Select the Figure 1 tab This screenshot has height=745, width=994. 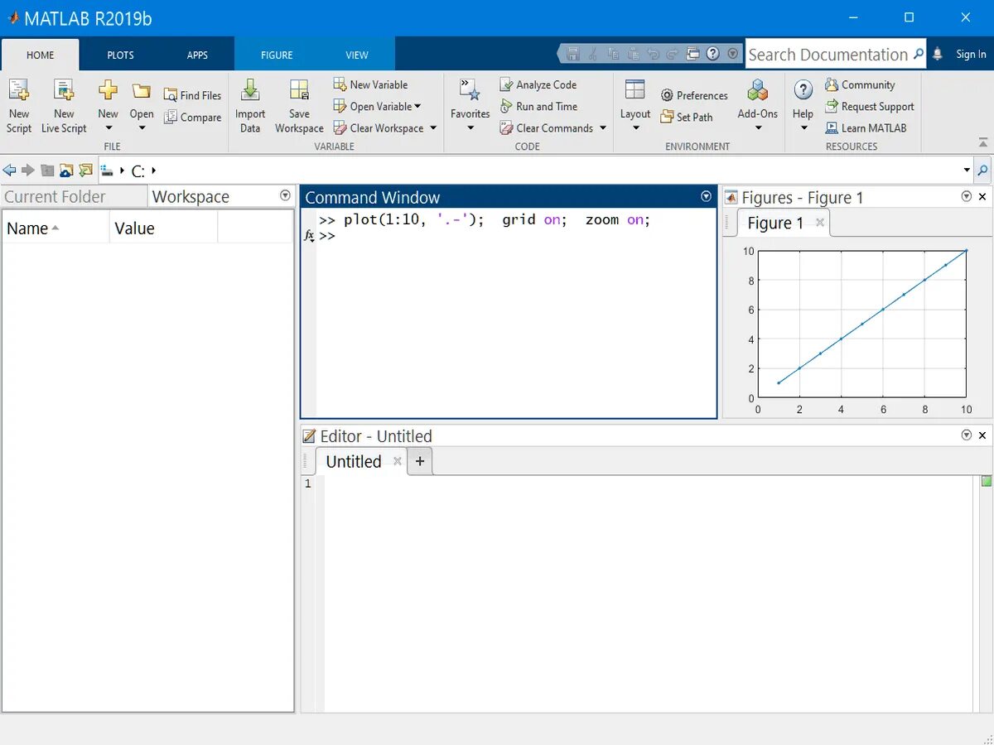click(x=775, y=223)
